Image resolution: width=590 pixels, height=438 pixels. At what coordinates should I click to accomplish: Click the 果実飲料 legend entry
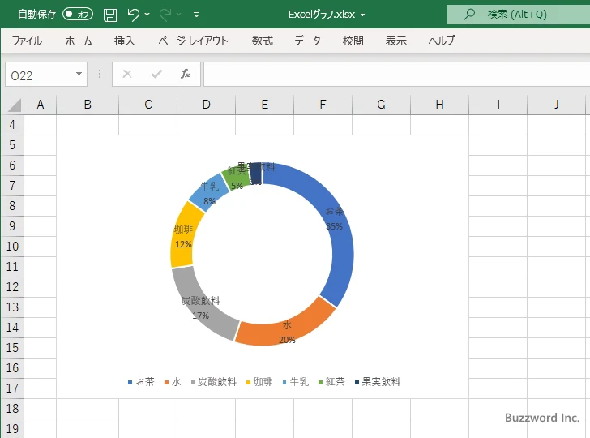[x=378, y=382]
